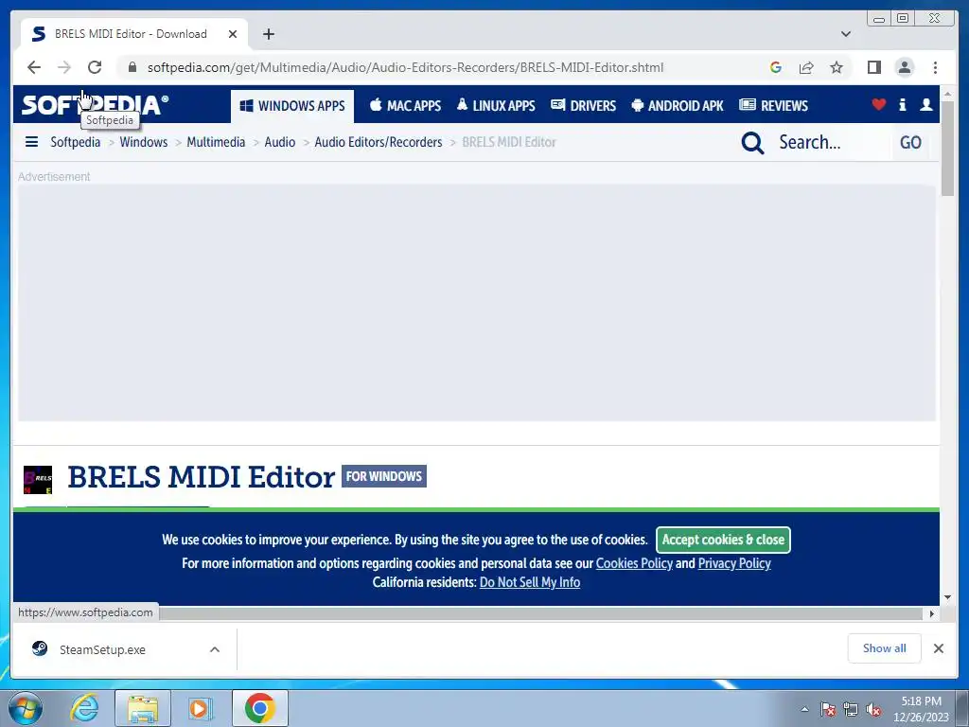Open the Windows Apps section

pos(292,106)
